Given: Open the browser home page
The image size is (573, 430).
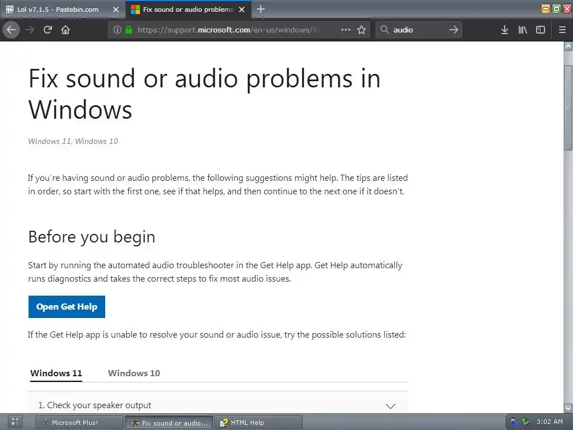Looking at the screenshot, I should [x=65, y=30].
